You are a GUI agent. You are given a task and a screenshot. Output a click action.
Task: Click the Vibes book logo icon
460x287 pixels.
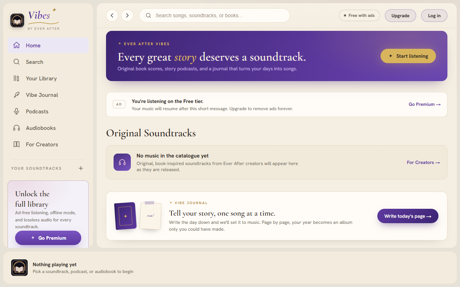pyautogui.click(x=17, y=20)
